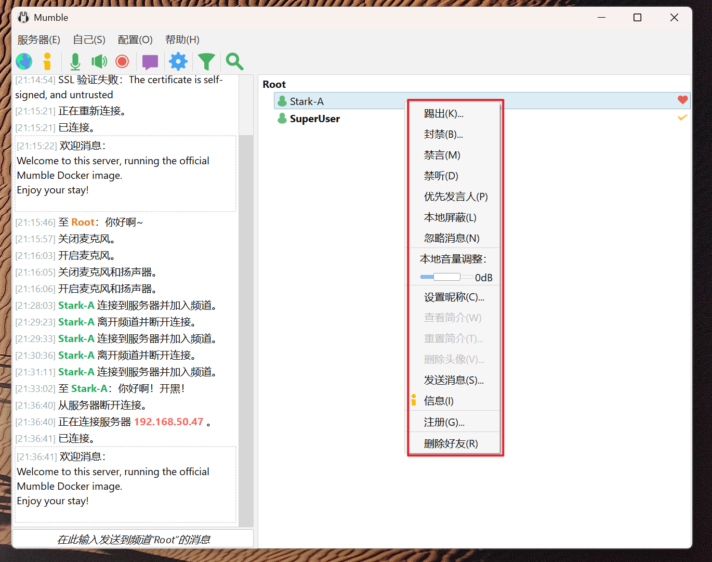Viewport: 712px width, 562px height.
Task: Select 设置昵称(C)... menu entry
Action: pyautogui.click(x=453, y=297)
